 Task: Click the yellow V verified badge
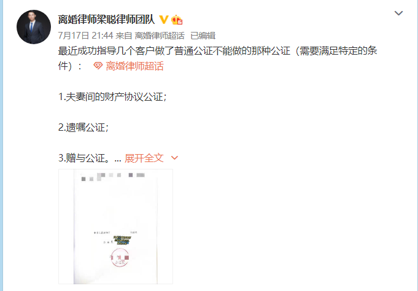click(164, 20)
